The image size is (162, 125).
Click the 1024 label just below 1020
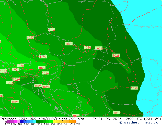[x=16, y=69]
